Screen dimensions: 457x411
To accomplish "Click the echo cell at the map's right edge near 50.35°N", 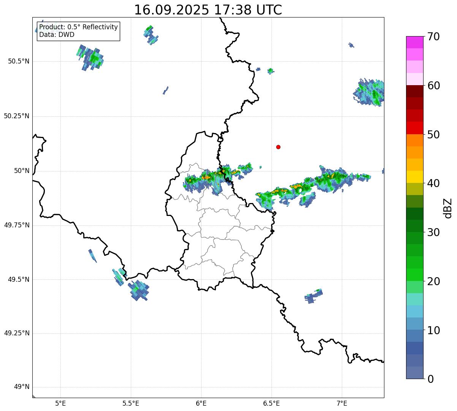I will pos(370,92).
